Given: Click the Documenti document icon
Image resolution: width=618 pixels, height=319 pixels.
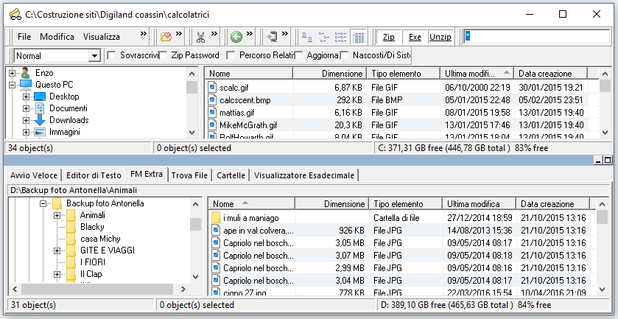Looking at the screenshot, I should [x=40, y=108].
